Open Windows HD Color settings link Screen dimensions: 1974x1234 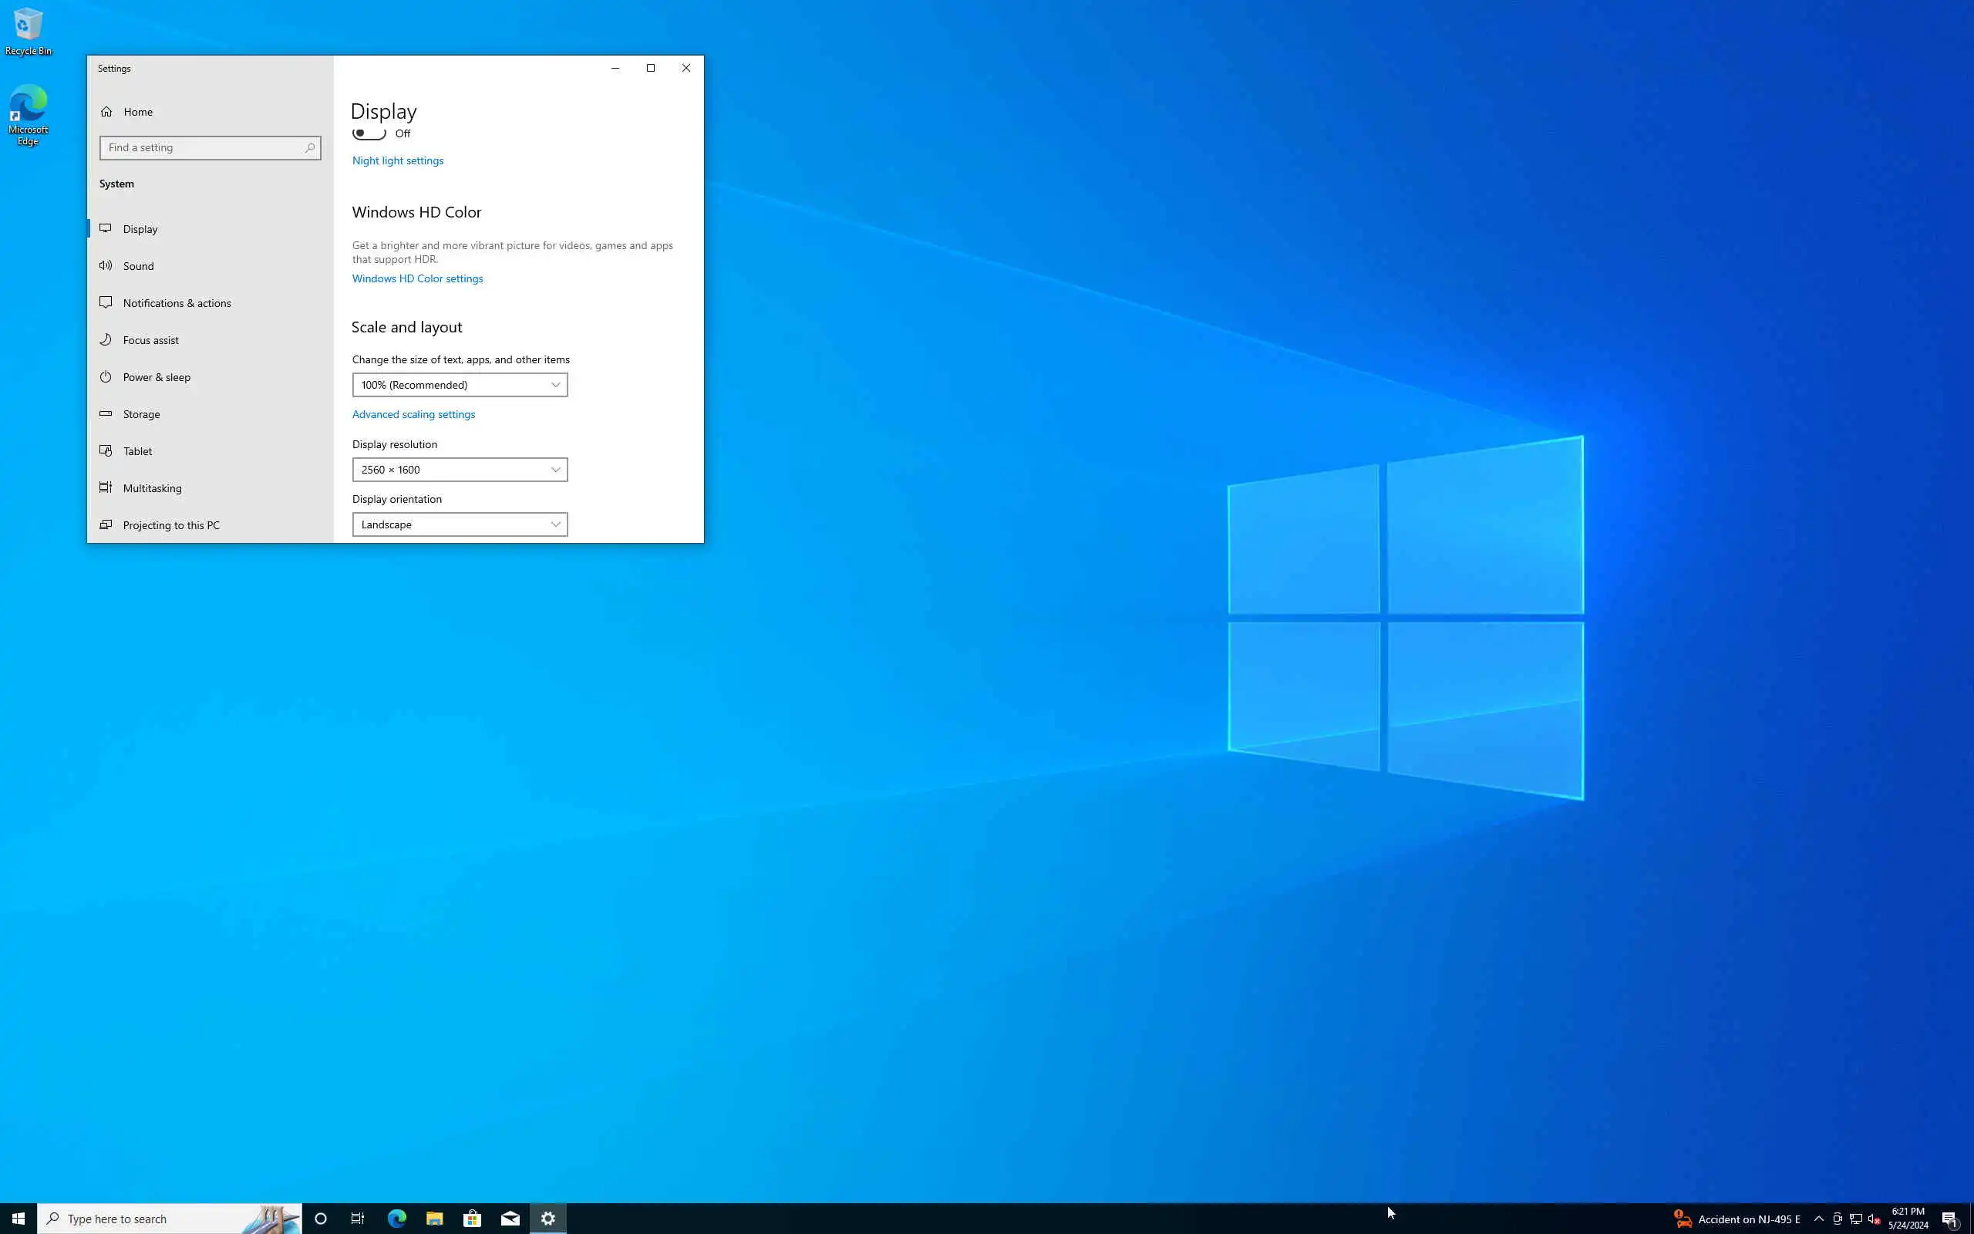[x=417, y=278]
